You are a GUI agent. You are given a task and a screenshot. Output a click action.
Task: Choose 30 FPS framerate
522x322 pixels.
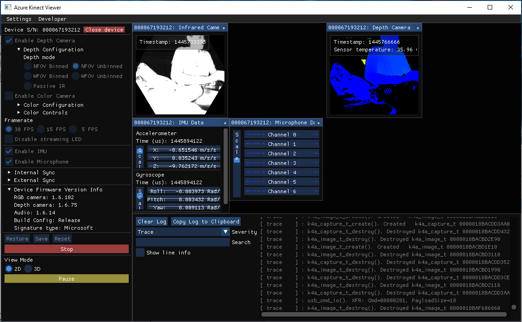coord(9,129)
